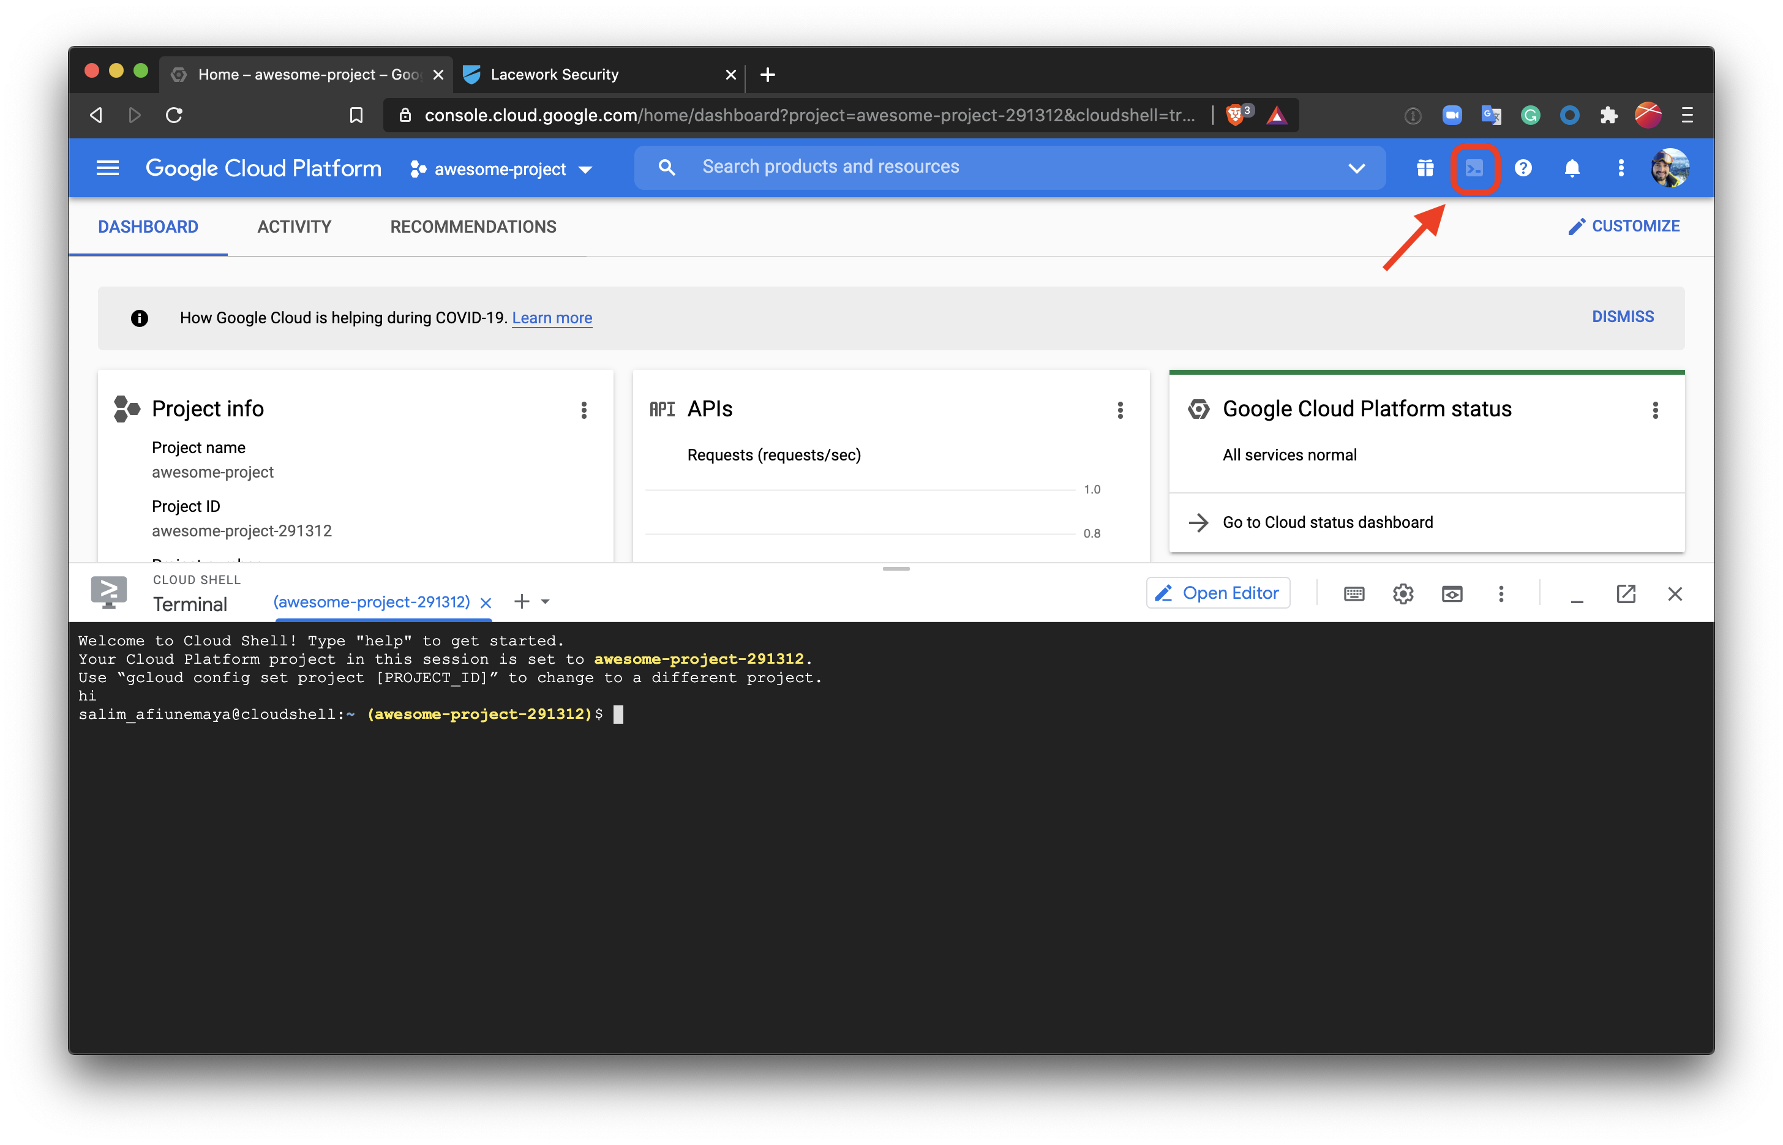View notifications via the bell icon
The height and width of the screenshot is (1145, 1783).
(1572, 168)
